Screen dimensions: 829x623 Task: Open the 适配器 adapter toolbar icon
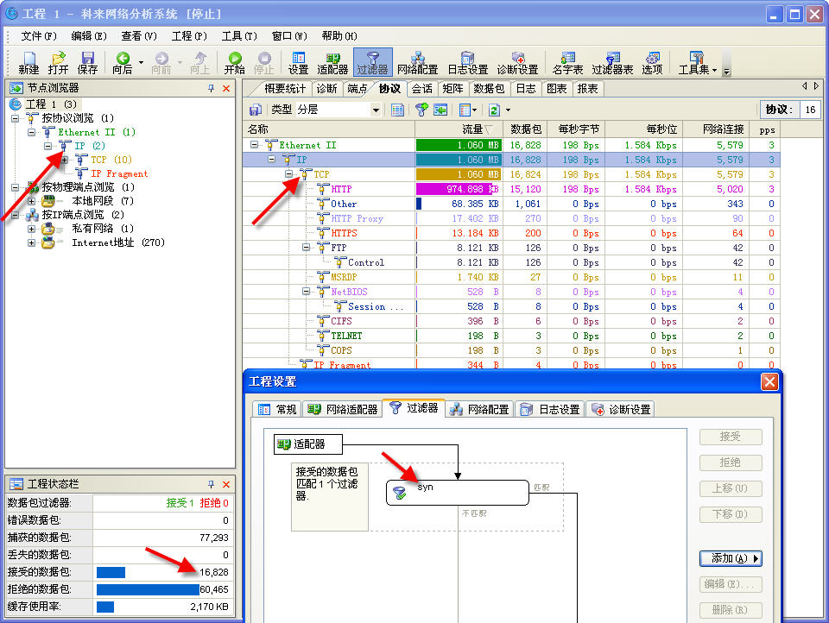332,62
